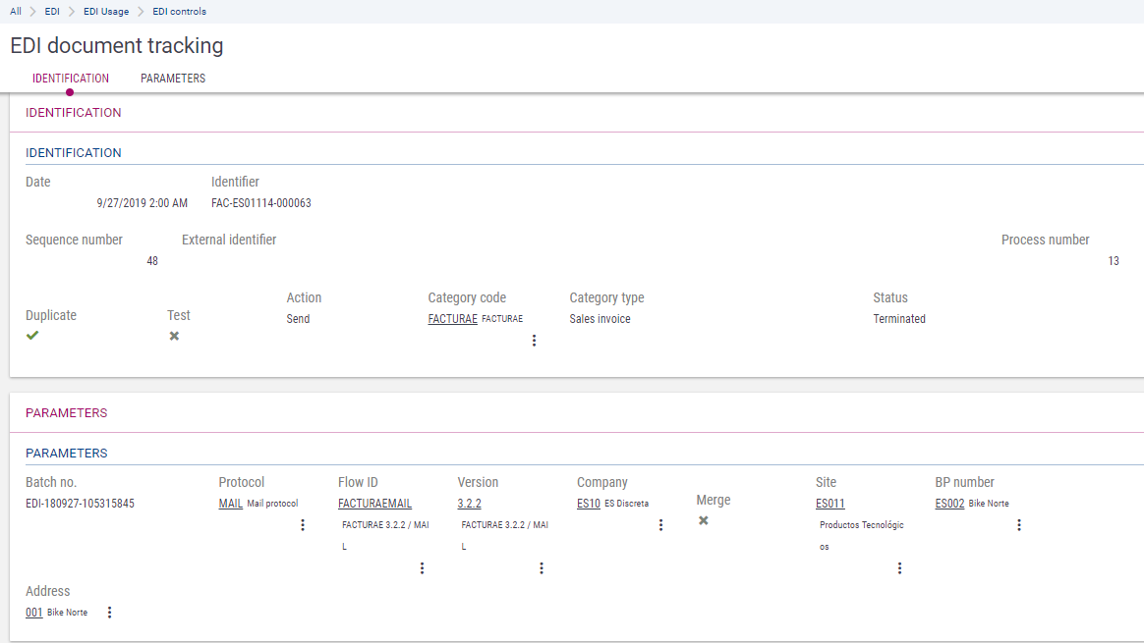Viewport: 1144px width, 643px height.
Task: Open the three-dot menu under Flow ID
Action: click(x=422, y=568)
